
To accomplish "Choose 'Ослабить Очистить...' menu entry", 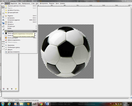I will (21, 10).
